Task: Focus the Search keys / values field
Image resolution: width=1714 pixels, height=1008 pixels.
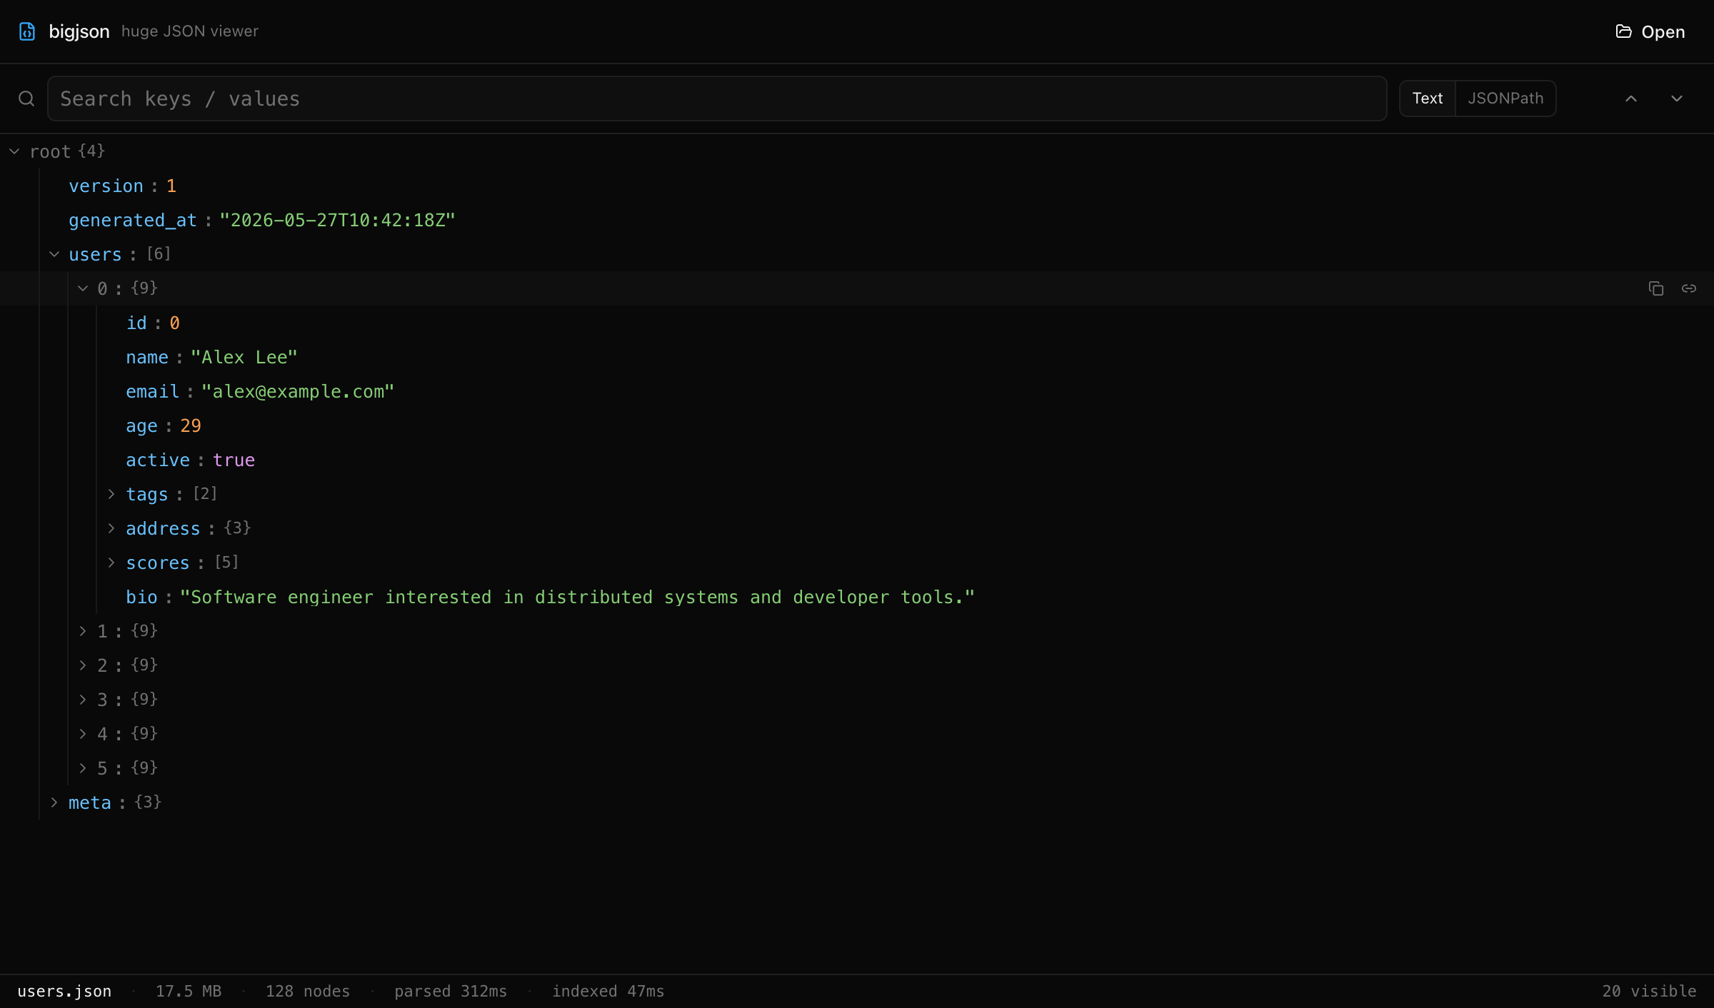Action: (717, 99)
